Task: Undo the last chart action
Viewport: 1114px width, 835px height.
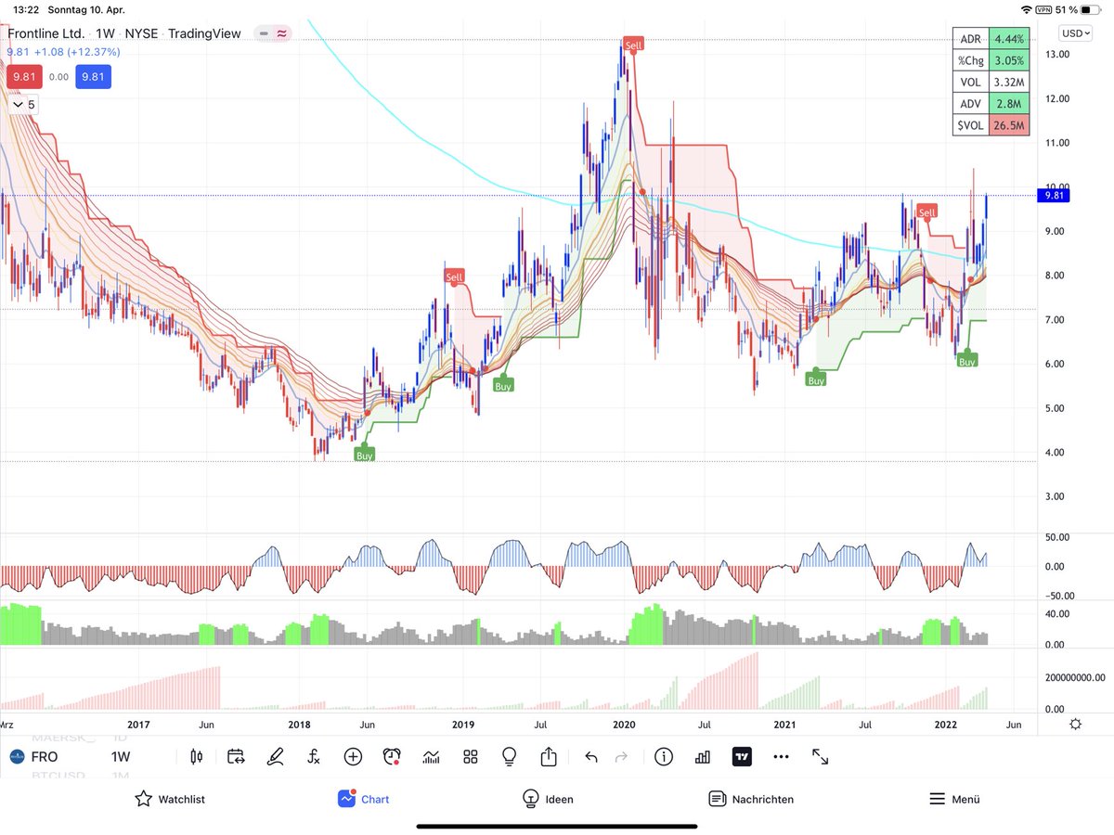Action: [x=591, y=757]
